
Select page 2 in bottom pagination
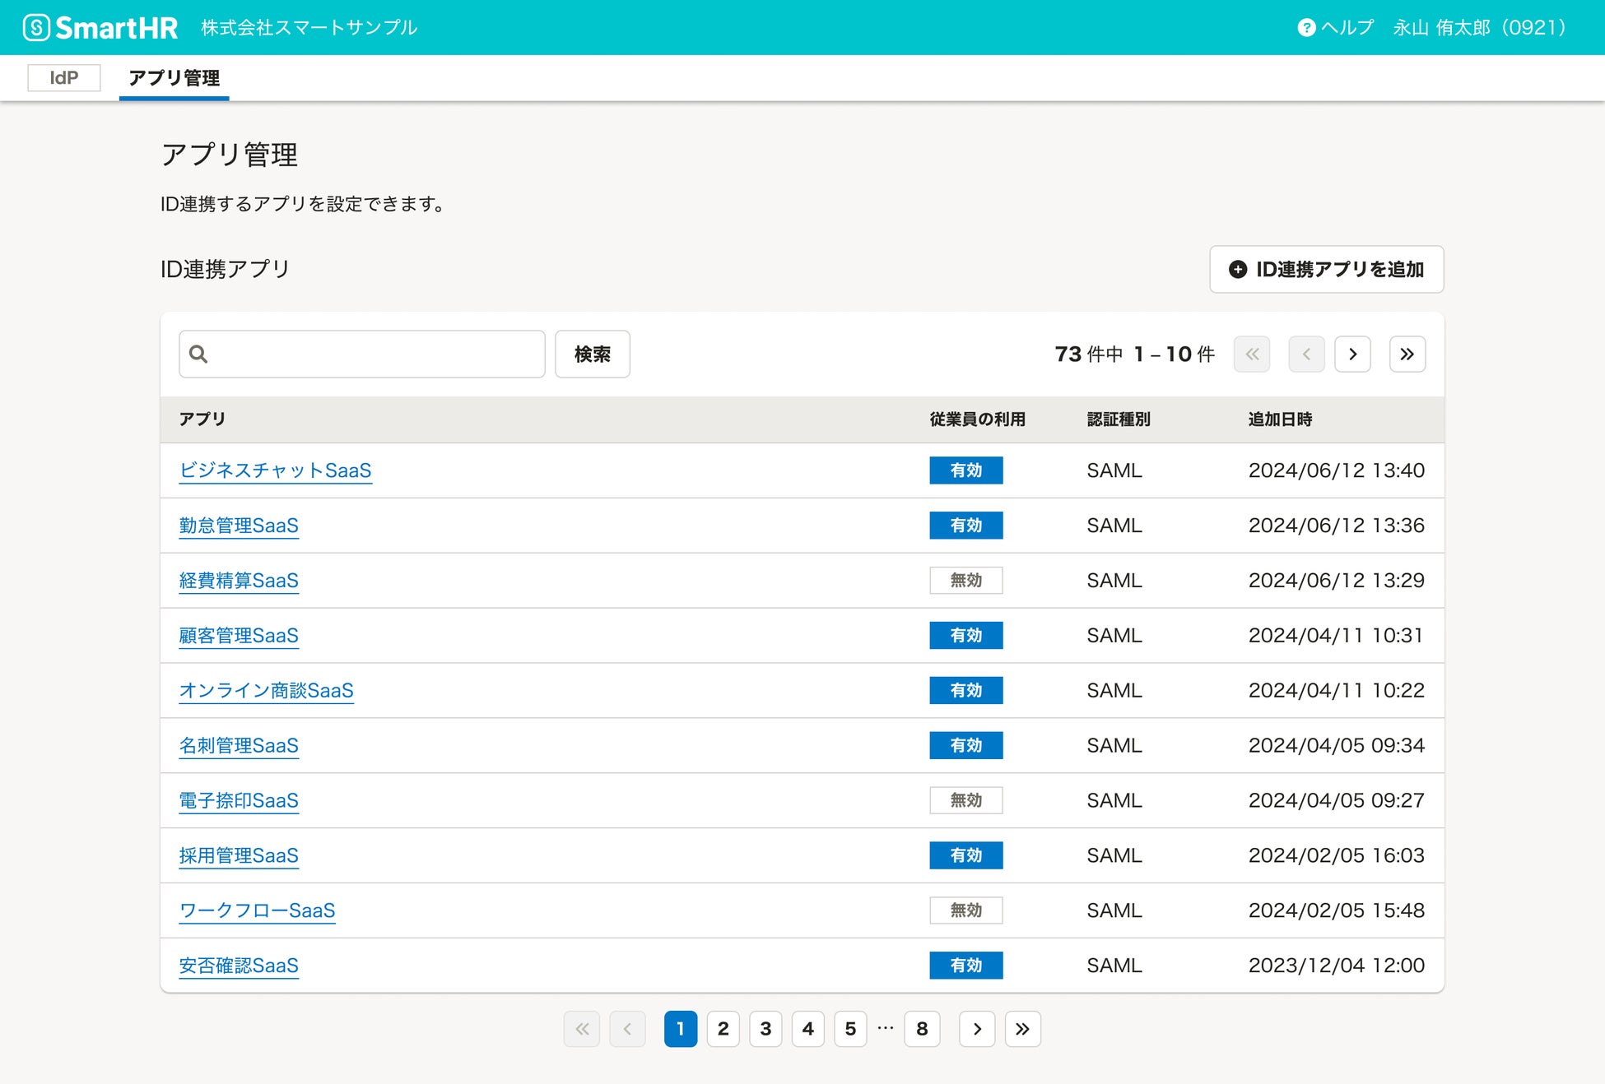pyautogui.click(x=723, y=1029)
